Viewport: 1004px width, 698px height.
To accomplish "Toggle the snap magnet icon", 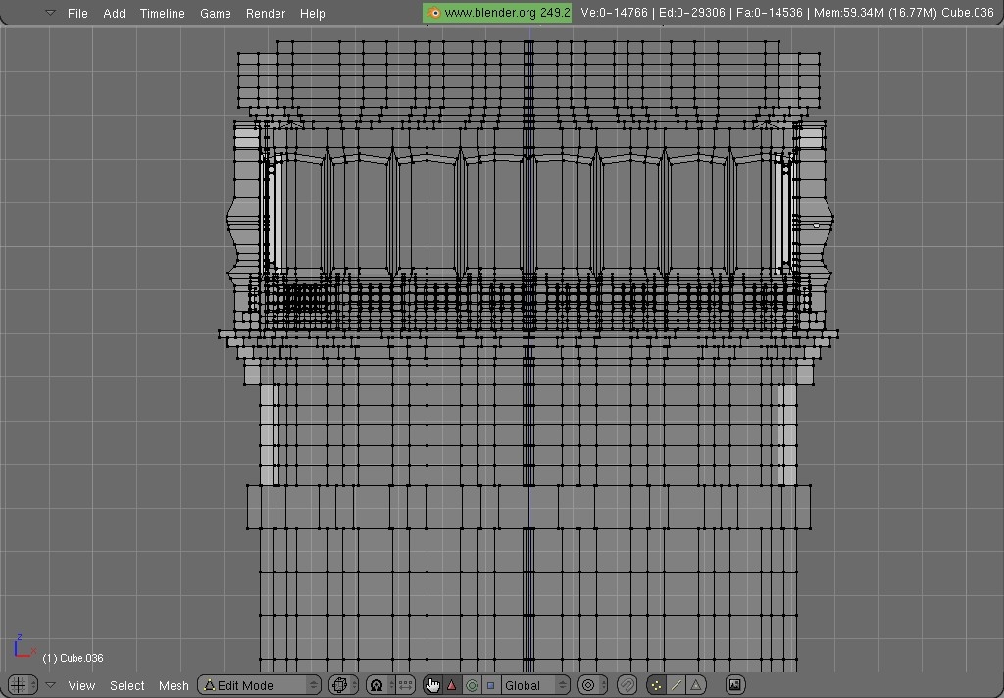I will pos(627,685).
